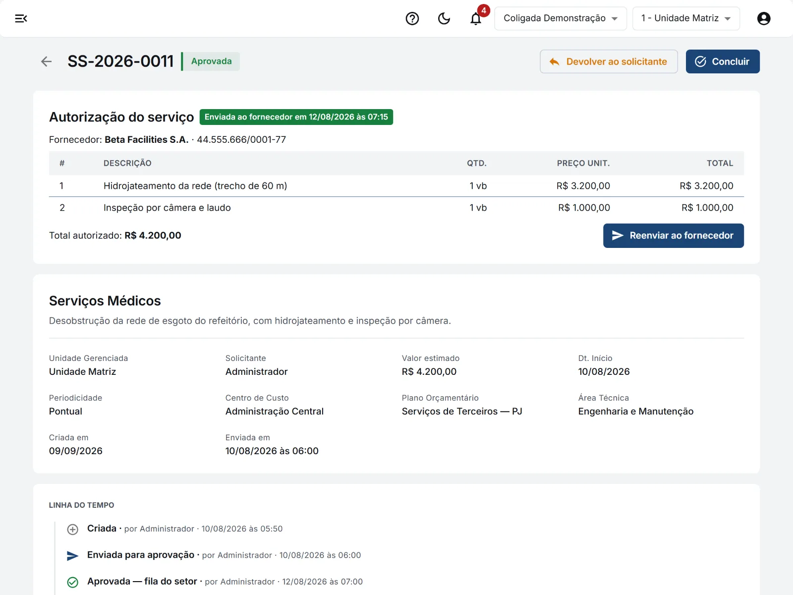
Task: Click the Autorização do serviço heading
Action: click(x=121, y=117)
